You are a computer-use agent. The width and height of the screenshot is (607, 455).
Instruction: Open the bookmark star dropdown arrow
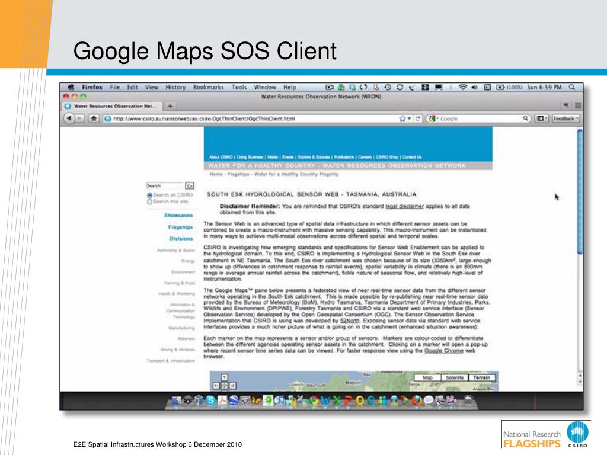pos(409,118)
